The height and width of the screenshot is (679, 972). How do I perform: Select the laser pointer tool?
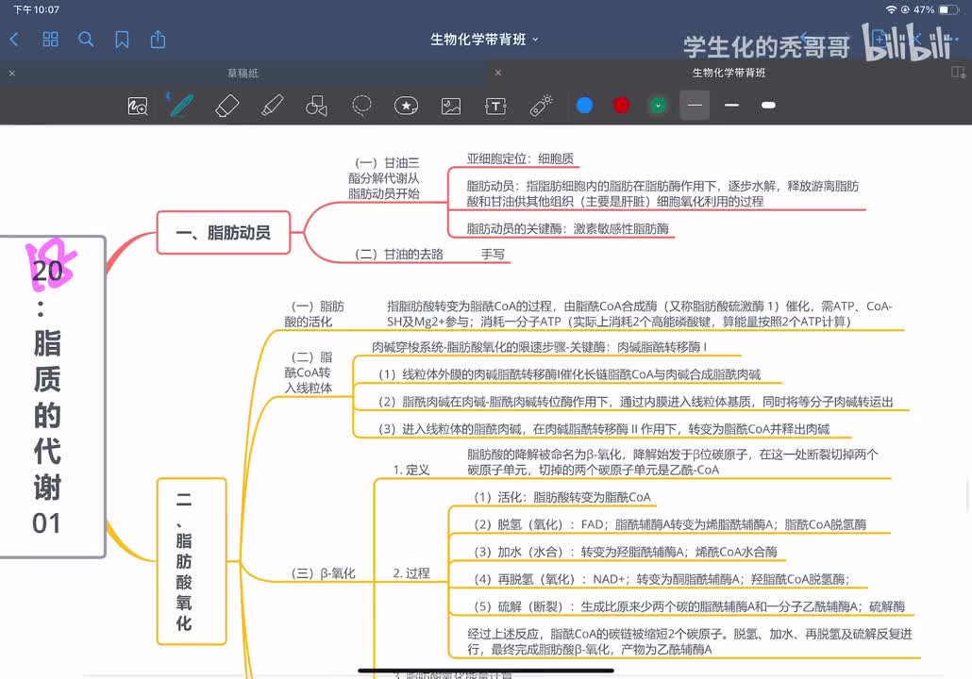tap(541, 106)
